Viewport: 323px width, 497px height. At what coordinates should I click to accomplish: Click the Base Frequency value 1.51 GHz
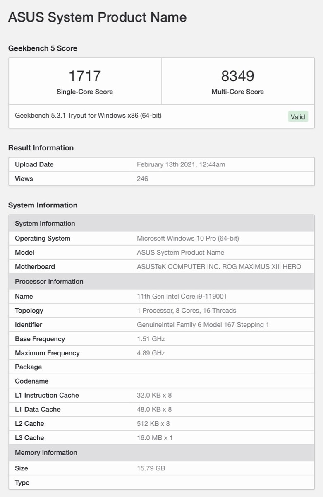click(x=151, y=339)
